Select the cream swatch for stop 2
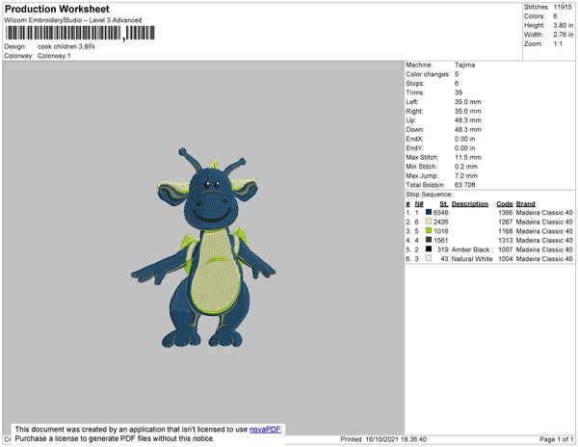Image resolution: width=578 pixels, height=447 pixels. pos(429,222)
